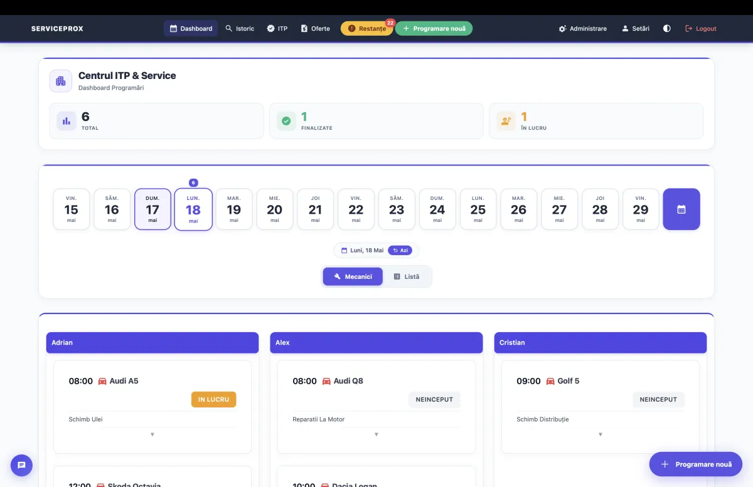Click the Finalizate stat card
753x487 pixels.
[376, 121]
